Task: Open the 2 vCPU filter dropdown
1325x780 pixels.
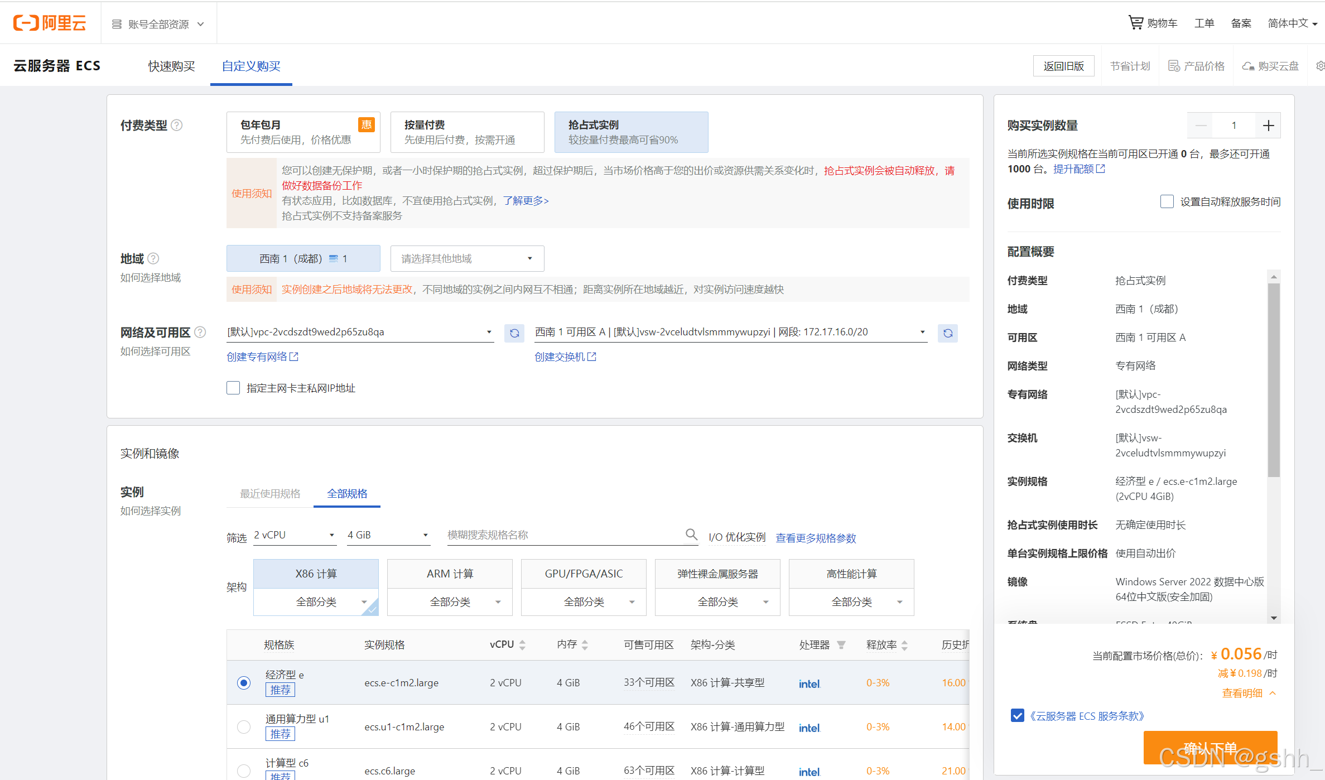Action: (x=294, y=535)
